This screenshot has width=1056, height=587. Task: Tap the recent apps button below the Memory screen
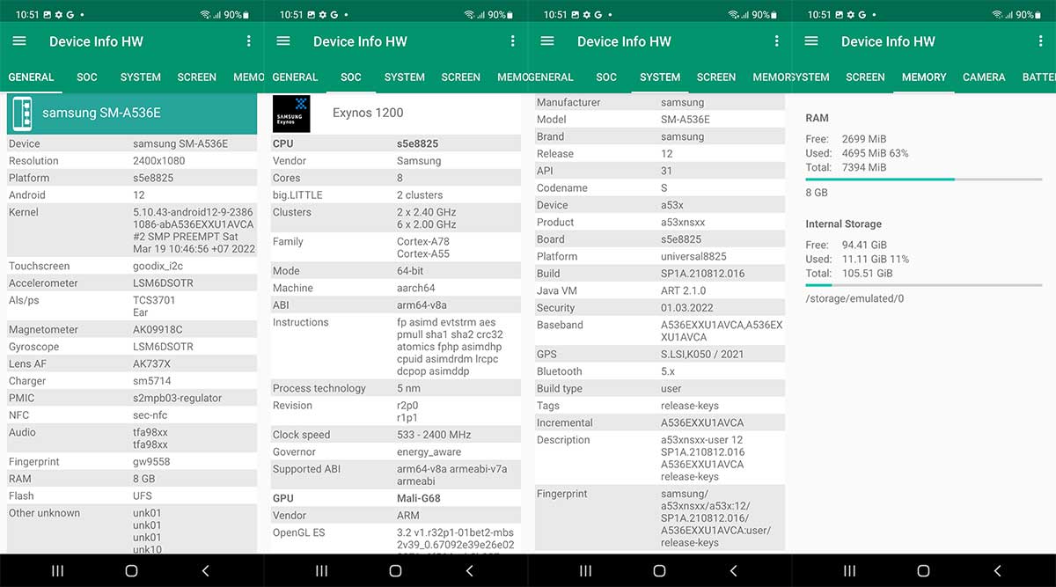(850, 571)
